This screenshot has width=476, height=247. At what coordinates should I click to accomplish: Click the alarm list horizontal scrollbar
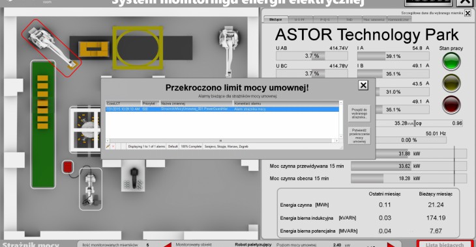[x=222, y=141]
